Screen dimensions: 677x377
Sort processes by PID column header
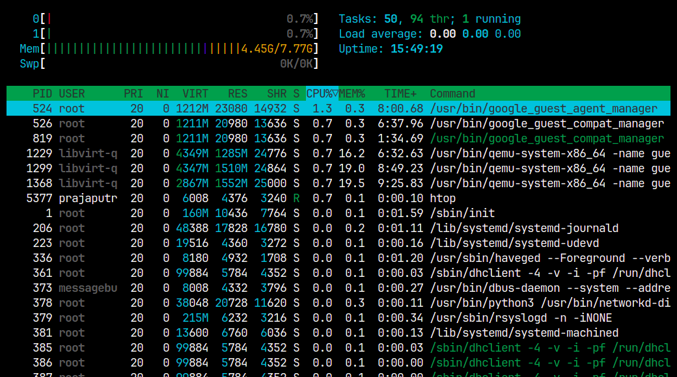click(42, 94)
